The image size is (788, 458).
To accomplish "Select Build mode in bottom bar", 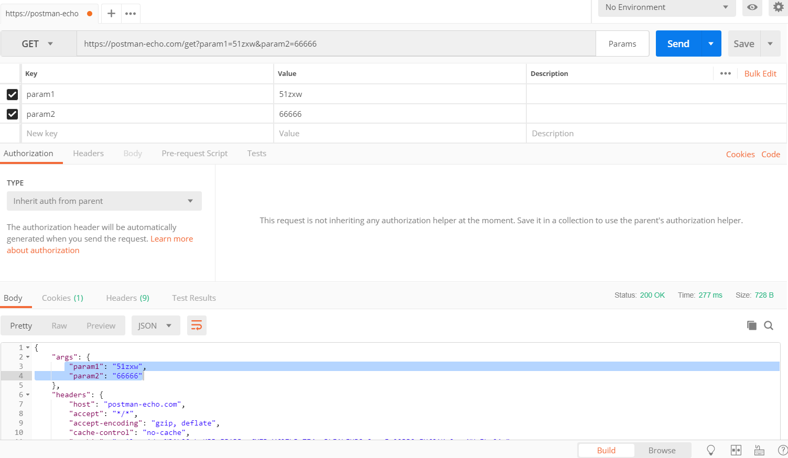I will point(606,450).
